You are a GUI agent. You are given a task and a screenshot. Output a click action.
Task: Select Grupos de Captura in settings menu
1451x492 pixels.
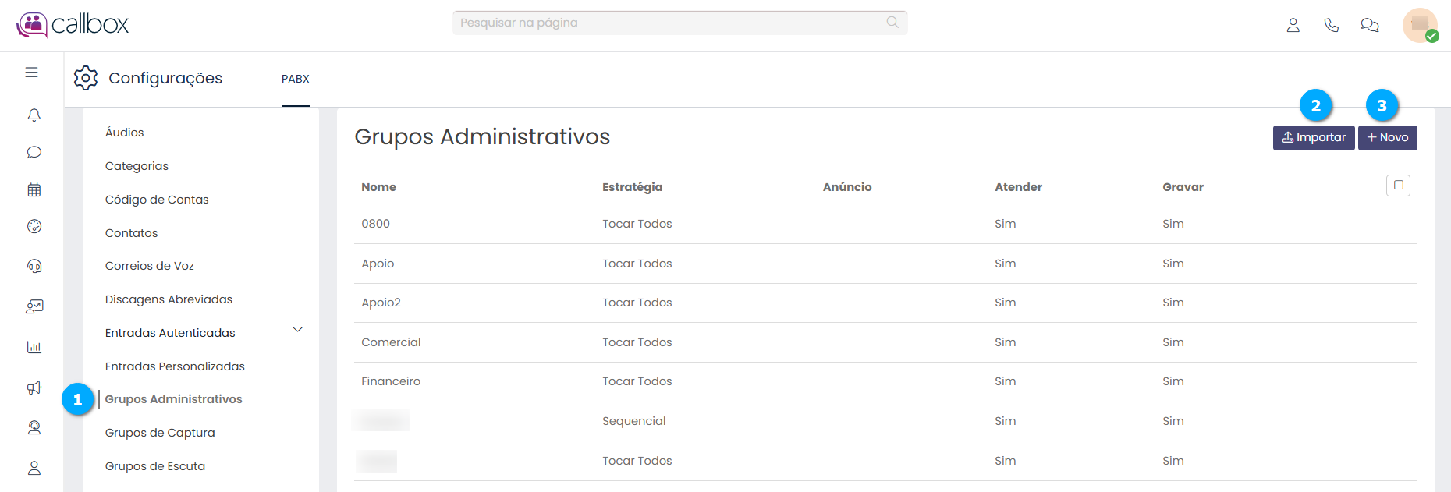coord(160,433)
